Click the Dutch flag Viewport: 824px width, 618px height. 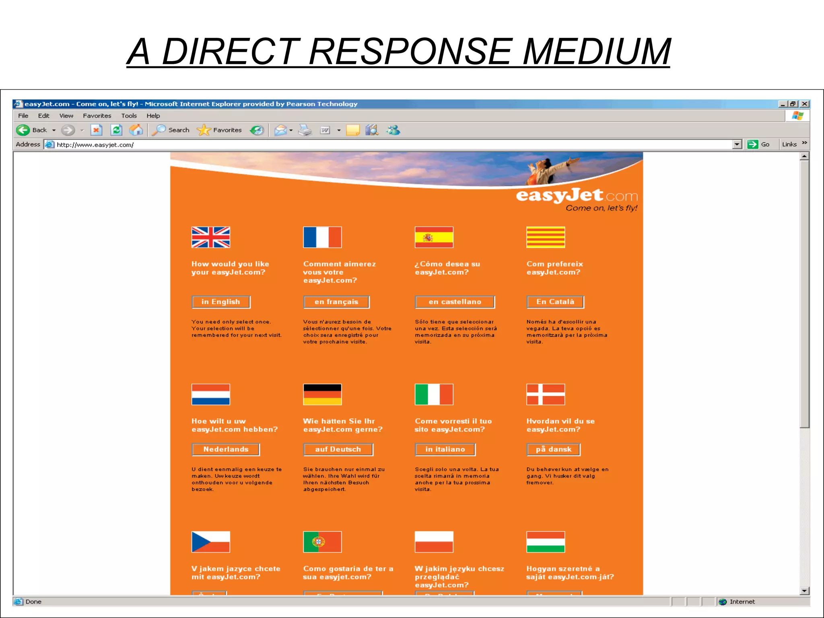pos(211,394)
